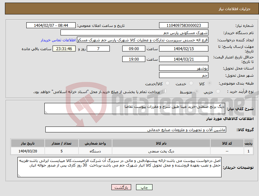
Task: Click the deadline time field 09:00
Action: pos(134,49)
